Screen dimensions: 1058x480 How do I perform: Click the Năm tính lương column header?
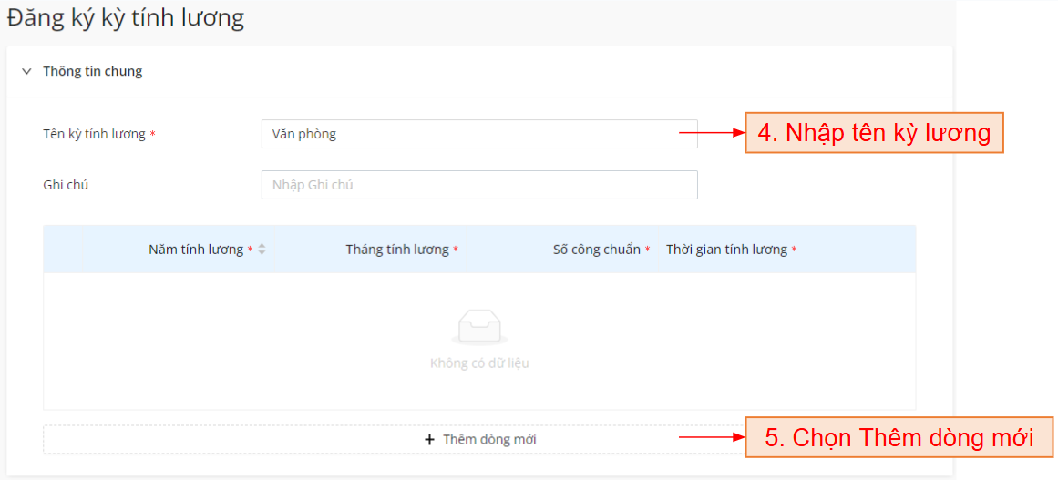(196, 250)
